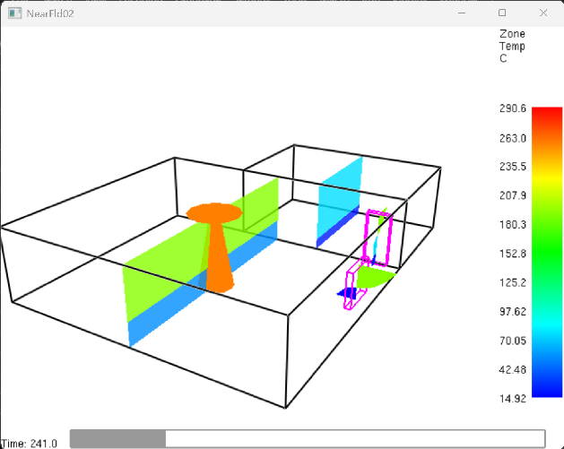Click the orange disc atop the fire plume
564x449 pixels.
[x=213, y=212]
